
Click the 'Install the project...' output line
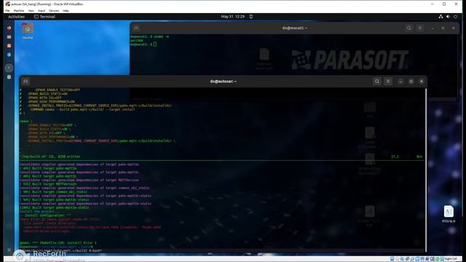click(x=39, y=212)
